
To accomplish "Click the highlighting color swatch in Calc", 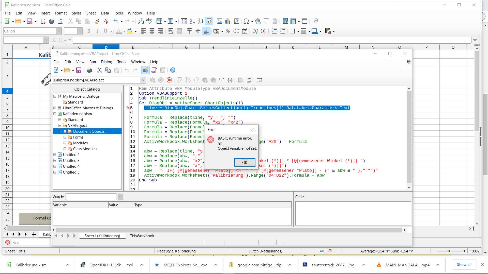I will point(130,31).
